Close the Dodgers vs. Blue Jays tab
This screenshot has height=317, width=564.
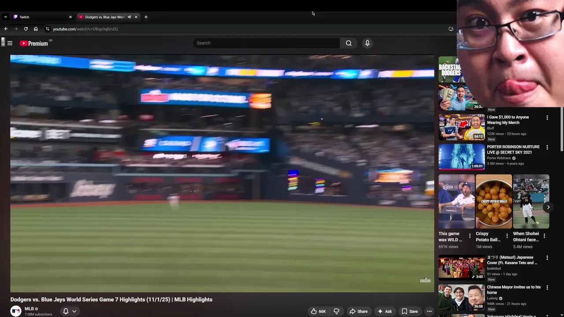click(x=136, y=17)
